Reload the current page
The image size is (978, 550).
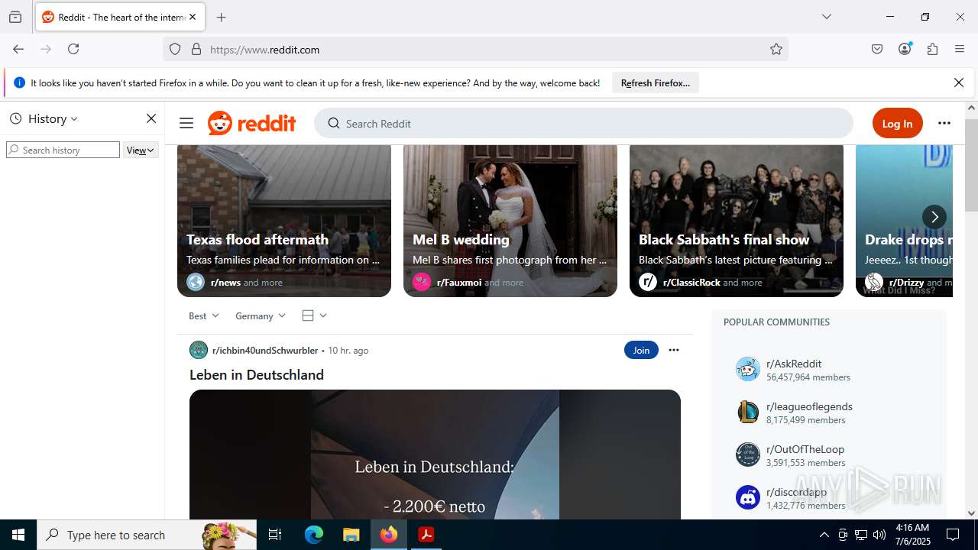[73, 49]
